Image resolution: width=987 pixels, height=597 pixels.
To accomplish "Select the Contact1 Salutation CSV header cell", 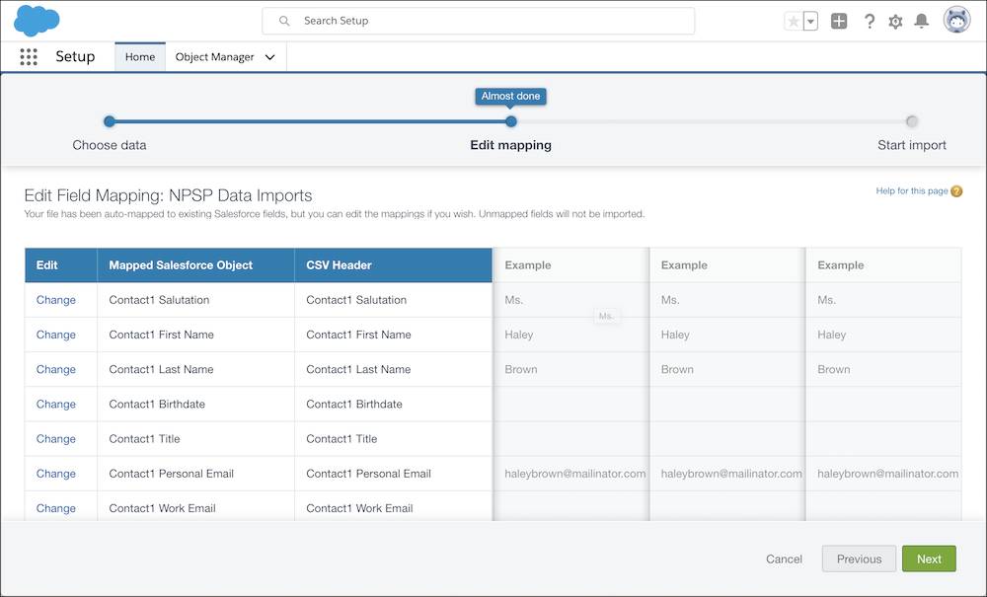I will pyautogui.click(x=394, y=300).
